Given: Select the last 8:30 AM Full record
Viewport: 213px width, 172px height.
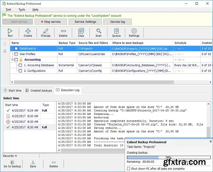Looking at the screenshot, I should tap(29, 127).
